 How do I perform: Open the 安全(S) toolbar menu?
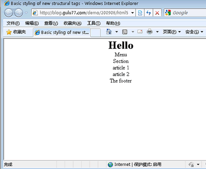[x=194, y=32]
